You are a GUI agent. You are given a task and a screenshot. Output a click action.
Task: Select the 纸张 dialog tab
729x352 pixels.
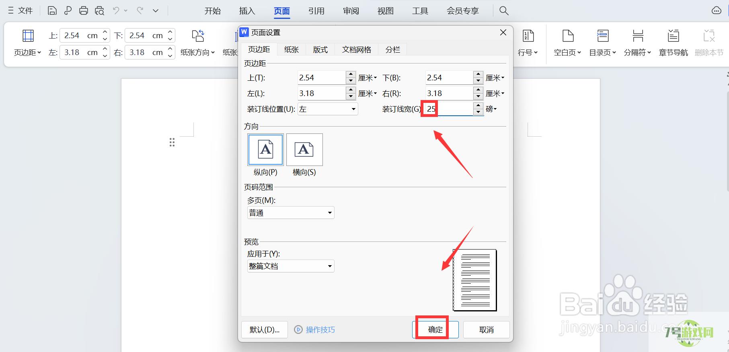[x=292, y=49]
